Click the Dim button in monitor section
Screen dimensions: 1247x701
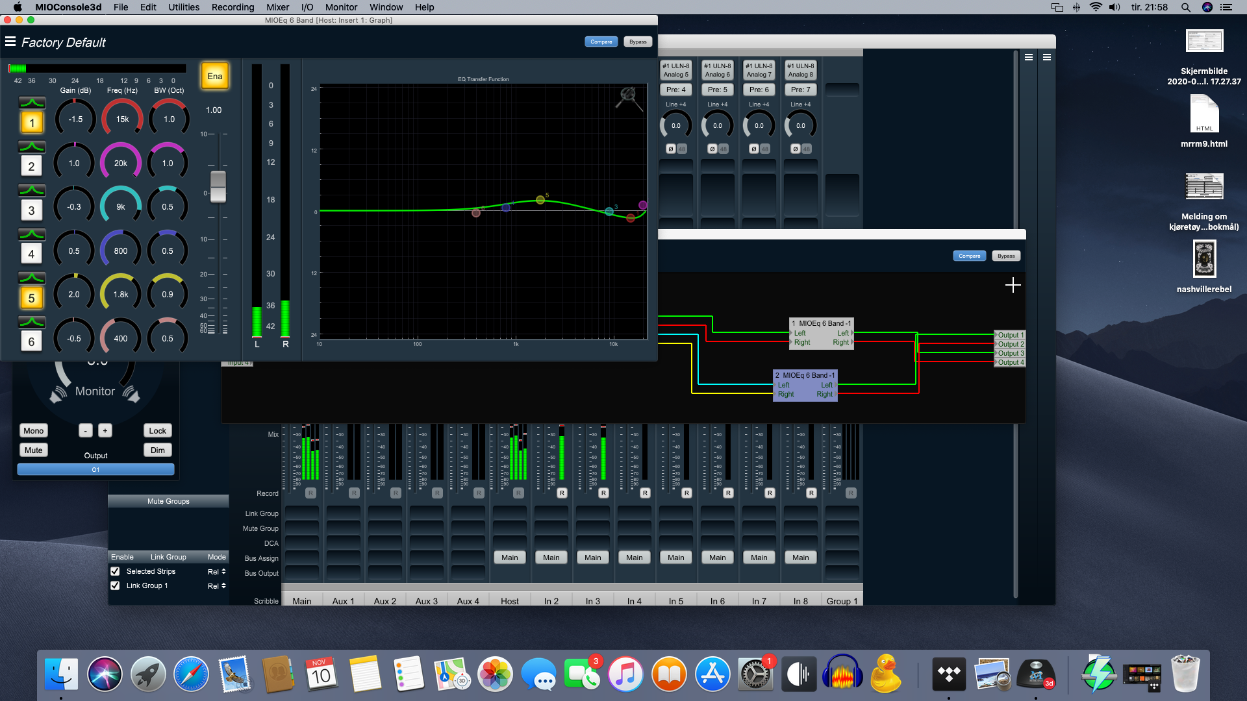pos(158,450)
